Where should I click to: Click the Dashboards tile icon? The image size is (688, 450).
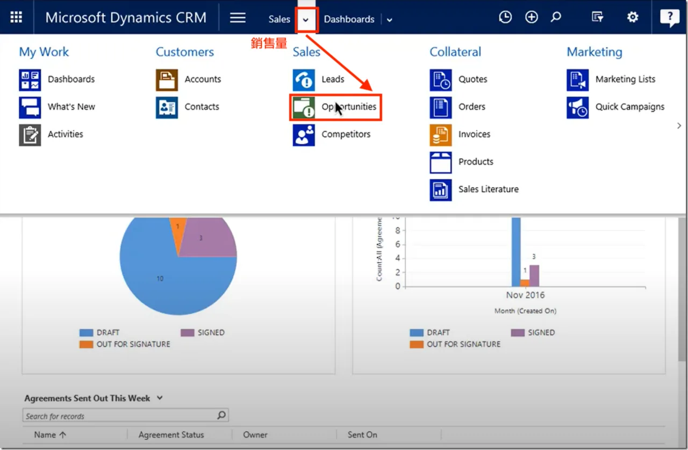point(30,79)
